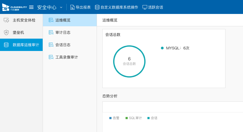Image resolution: width=243 pixels, height=132 pixels.
Task: Click the Cloudbility logo
Action: point(14,7)
